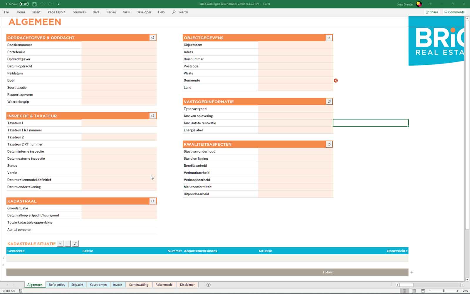Image resolution: width=470 pixels, height=294 pixels.
Task: Switch to Page Break Preview view
Action: 423,291
